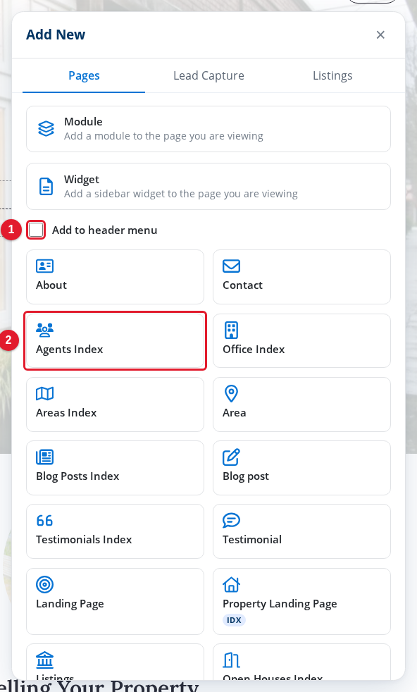Click the Testimonials Index quote icon
This screenshot has height=692, width=417.
coord(44,521)
